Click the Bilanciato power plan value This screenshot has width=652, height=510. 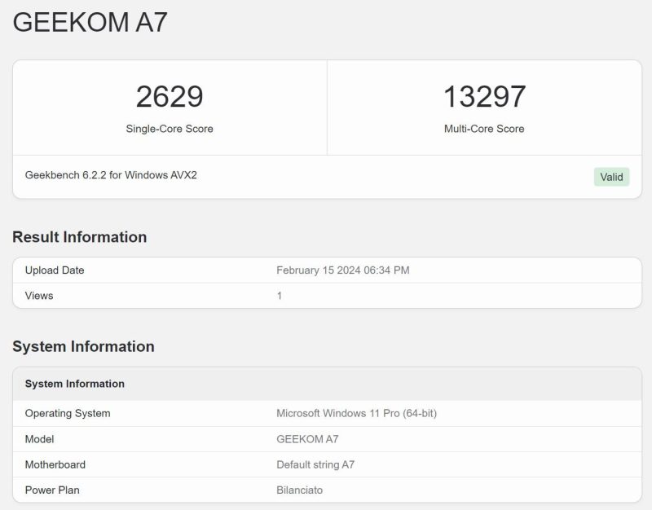pos(300,490)
